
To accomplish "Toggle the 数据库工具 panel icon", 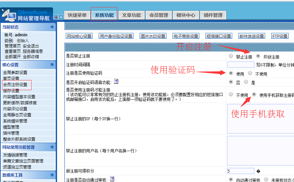I will (52, 175).
